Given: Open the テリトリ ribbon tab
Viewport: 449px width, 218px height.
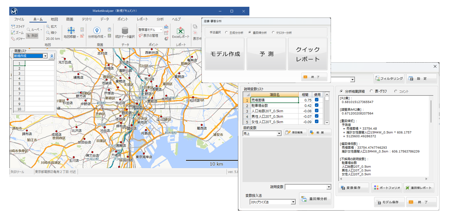Looking at the screenshot, I should [87, 19].
